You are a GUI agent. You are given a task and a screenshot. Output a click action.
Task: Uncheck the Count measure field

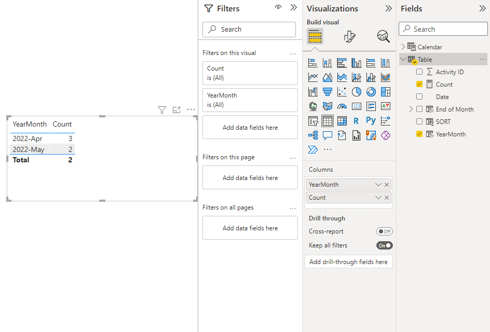click(x=419, y=85)
